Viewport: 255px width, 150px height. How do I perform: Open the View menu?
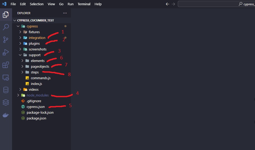point(51,4)
